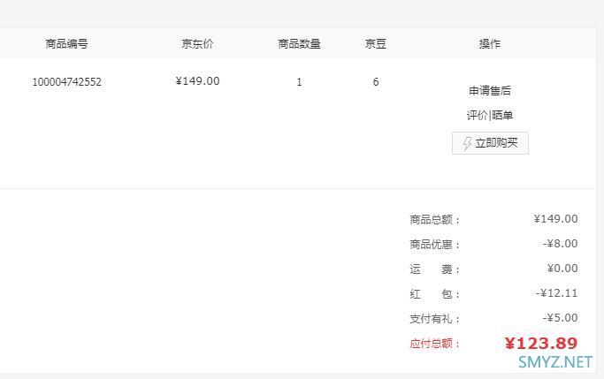
Task: Click the 应付总额 amount ¥123.89
Action: 541,343
